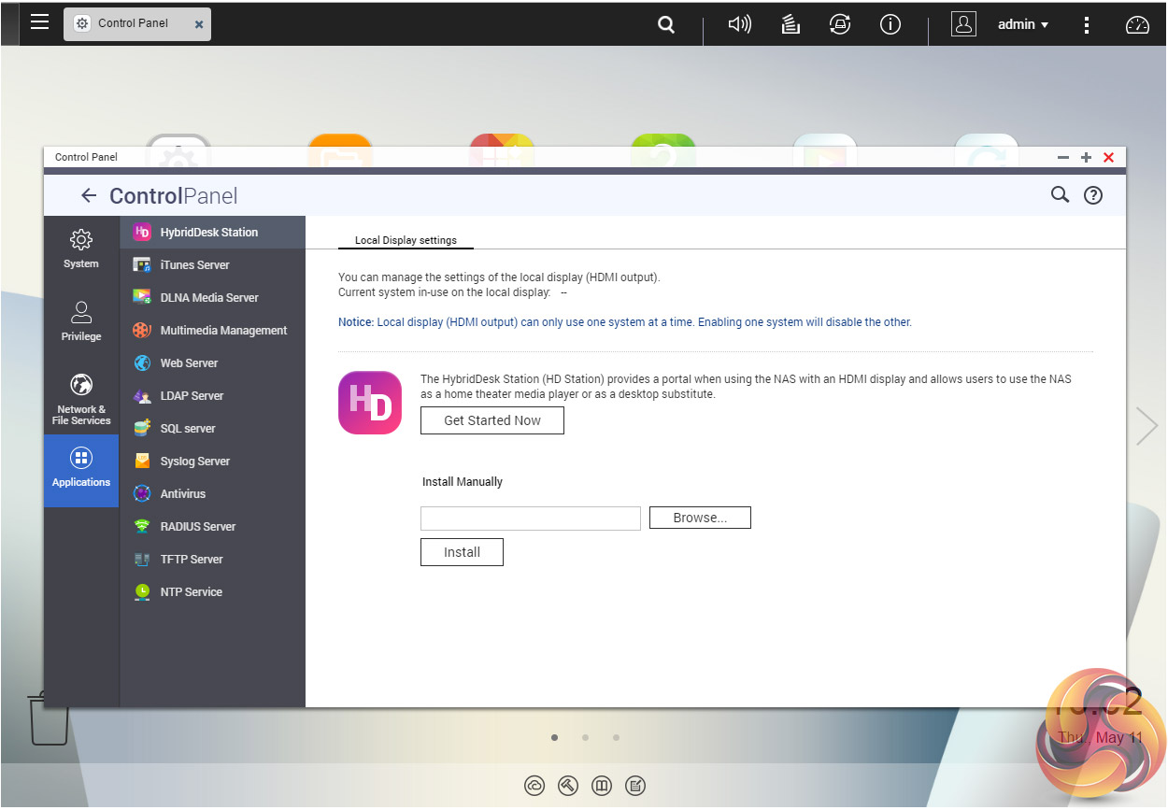Open iTunes Server settings
Image resolution: width=1168 pixels, height=810 pixels.
coord(213,265)
